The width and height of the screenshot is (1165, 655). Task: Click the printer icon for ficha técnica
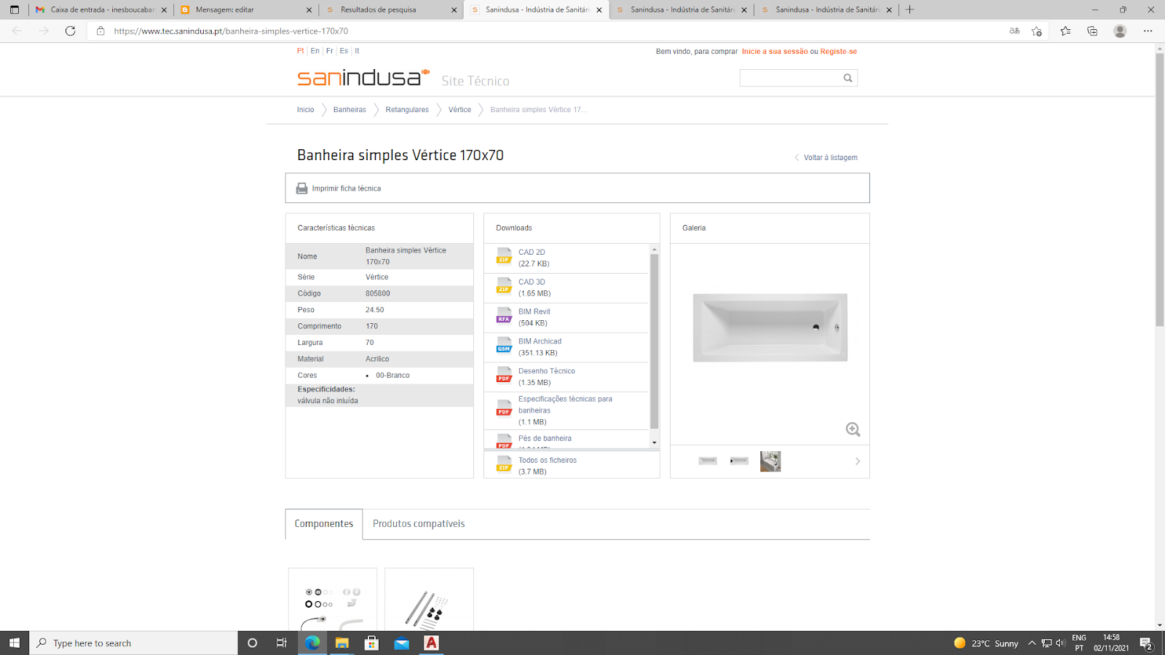302,188
